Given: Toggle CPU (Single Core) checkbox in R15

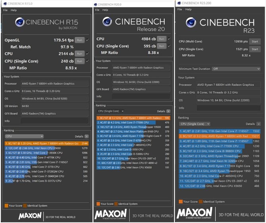Looking at the screenshot, I should coord(87,61).
